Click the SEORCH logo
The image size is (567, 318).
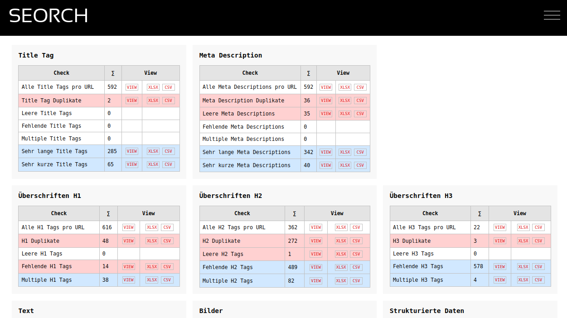coord(48,16)
